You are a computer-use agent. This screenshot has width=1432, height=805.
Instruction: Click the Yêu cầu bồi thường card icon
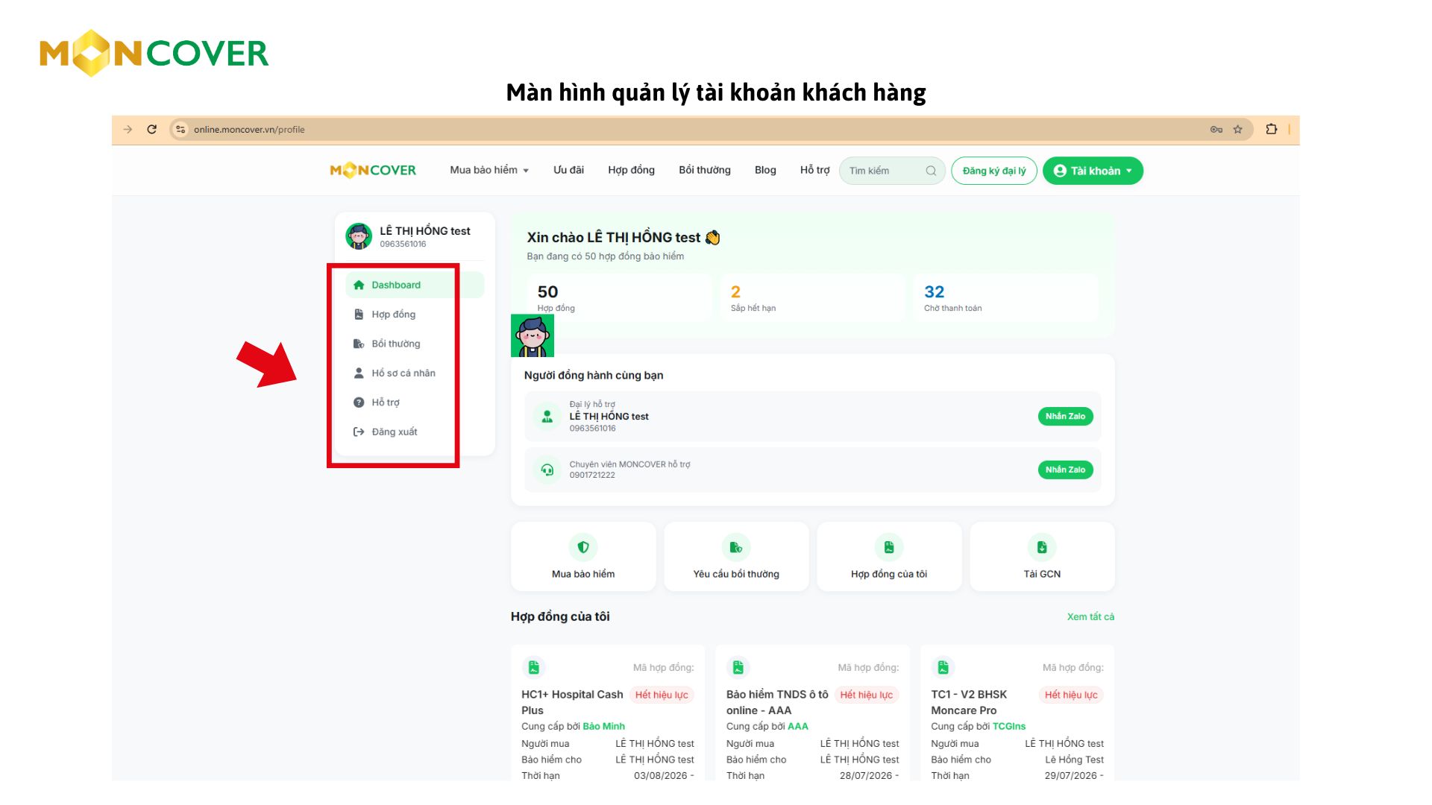[736, 547]
